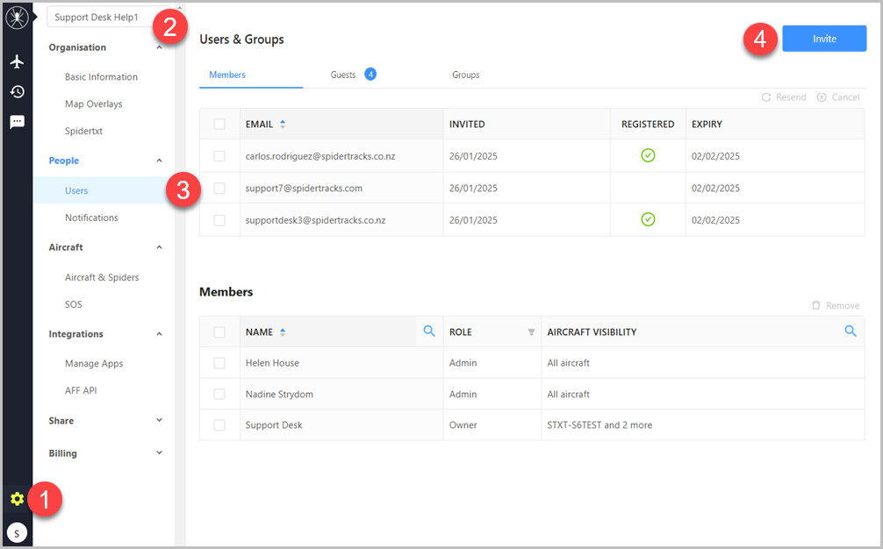Switch to the Groups tab
The height and width of the screenshot is (549, 883).
(465, 75)
